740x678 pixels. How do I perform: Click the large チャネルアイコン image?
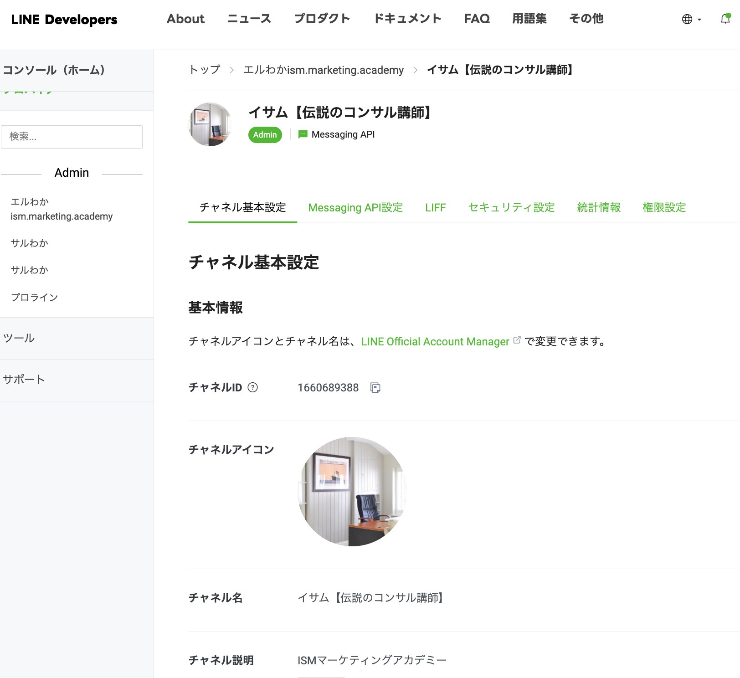tap(352, 492)
